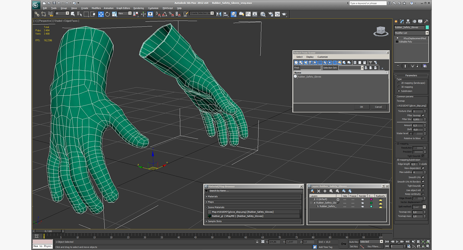Activate the Select and Rotate tool

108,14
